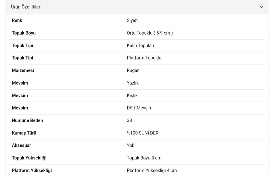The width and height of the screenshot is (274, 177).
Task: Select the Aksesuar value Yok
Action: tap(130, 145)
